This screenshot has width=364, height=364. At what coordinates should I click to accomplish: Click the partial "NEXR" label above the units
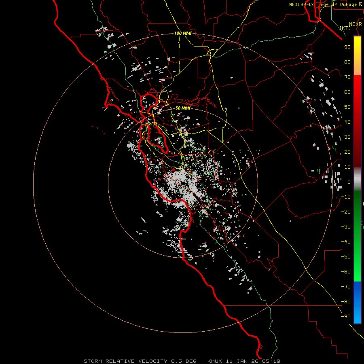356,24
